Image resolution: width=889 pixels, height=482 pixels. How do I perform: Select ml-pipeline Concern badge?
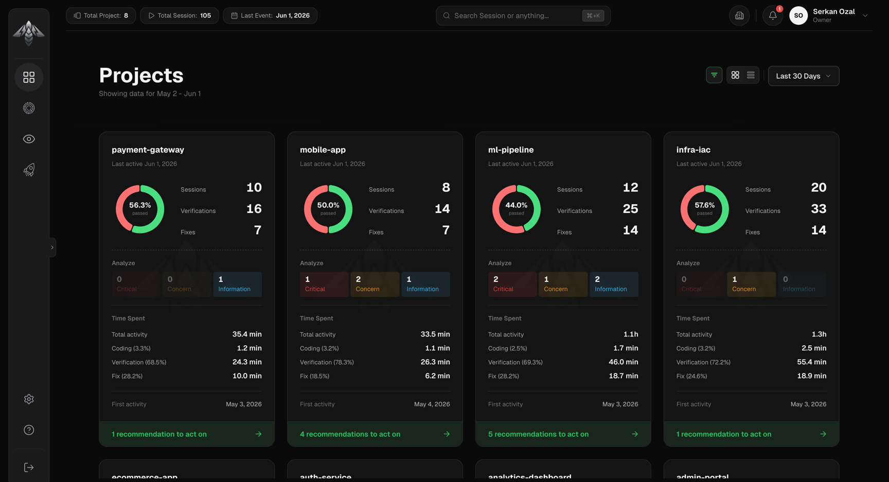tap(563, 284)
